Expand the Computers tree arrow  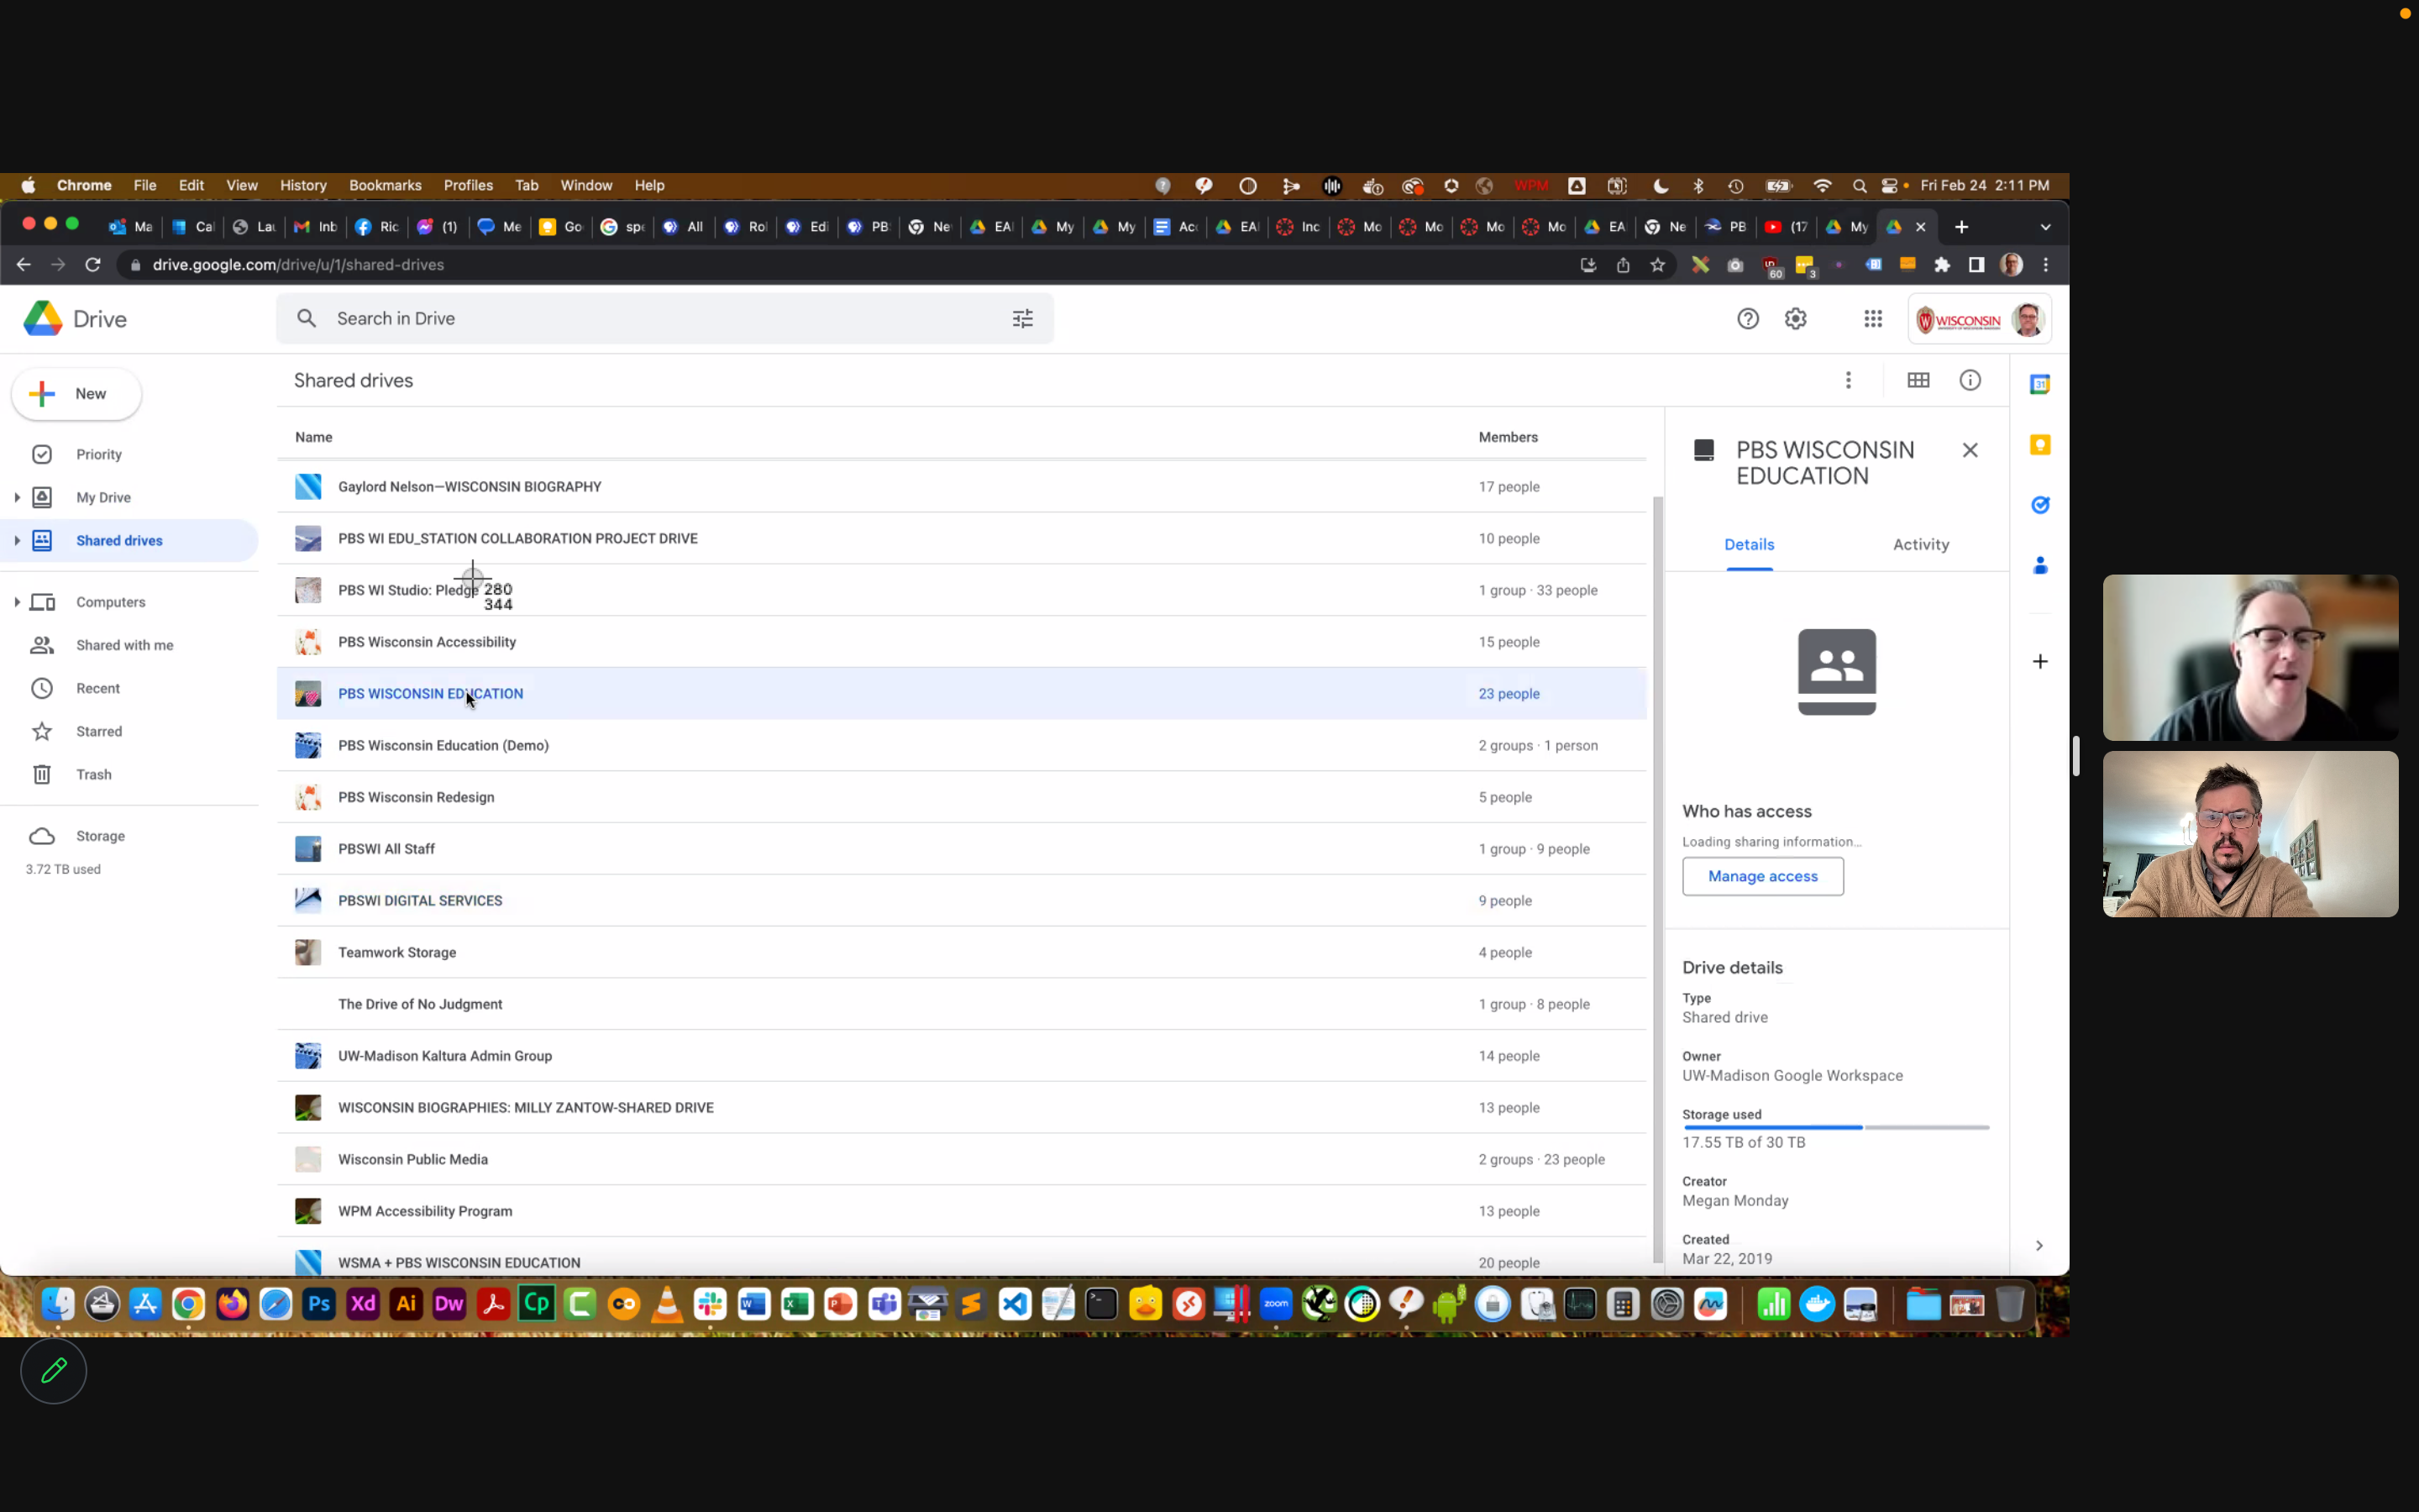tap(17, 602)
